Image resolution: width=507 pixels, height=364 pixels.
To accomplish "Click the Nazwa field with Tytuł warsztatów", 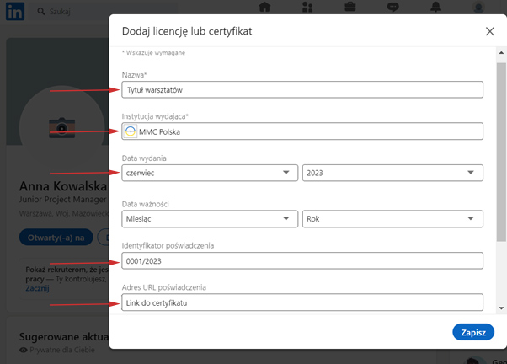I will pyautogui.click(x=302, y=89).
